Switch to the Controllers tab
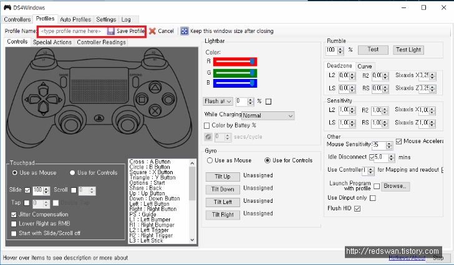The height and width of the screenshot is (265, 454). coord(17,19)
